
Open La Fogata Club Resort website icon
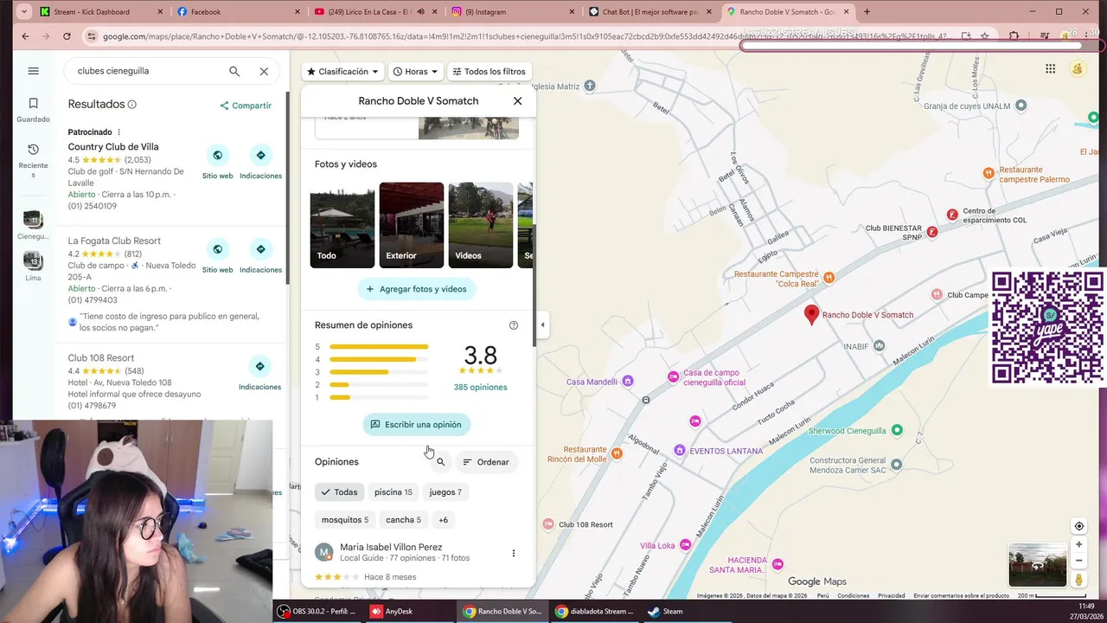tap(217, 249)
